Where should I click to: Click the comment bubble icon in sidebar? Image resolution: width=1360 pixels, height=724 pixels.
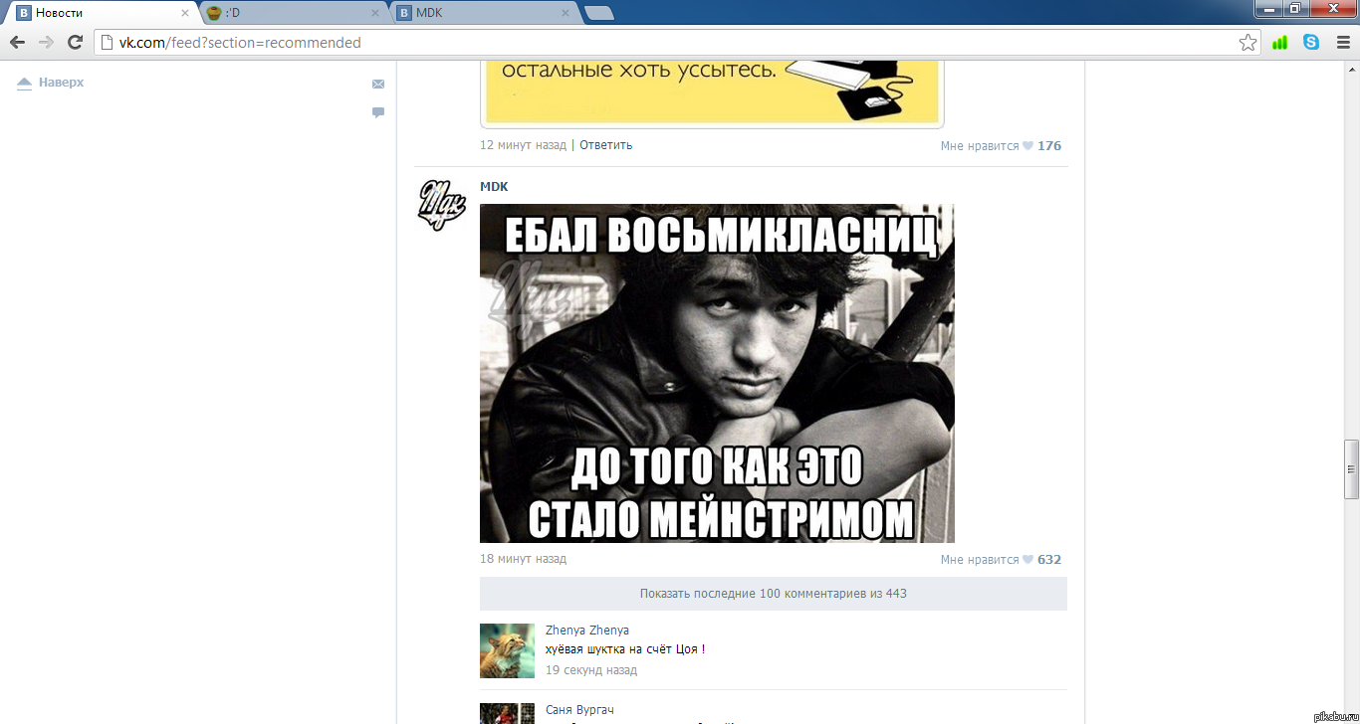378,112
